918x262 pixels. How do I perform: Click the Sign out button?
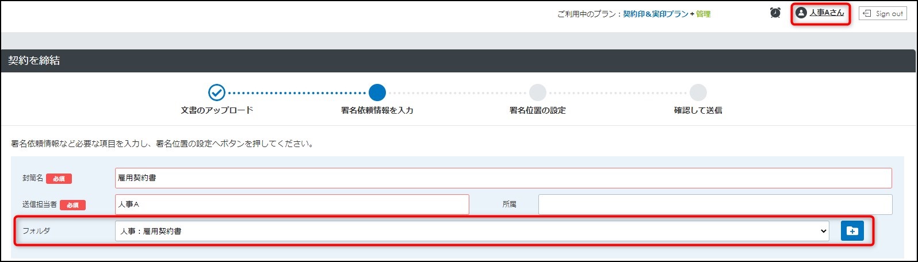pos(883,13)
